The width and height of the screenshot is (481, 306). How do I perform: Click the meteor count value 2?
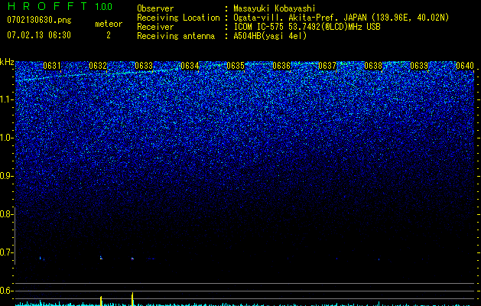click(x=109, y=35)
